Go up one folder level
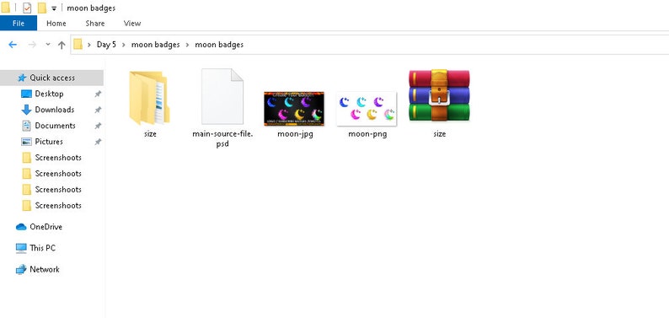This screenshot has width=669, height=318. [x=62, y=45]
